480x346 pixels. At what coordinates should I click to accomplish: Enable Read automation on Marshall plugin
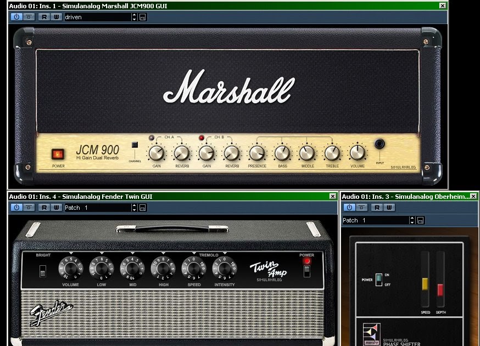(x=45, y=16)
